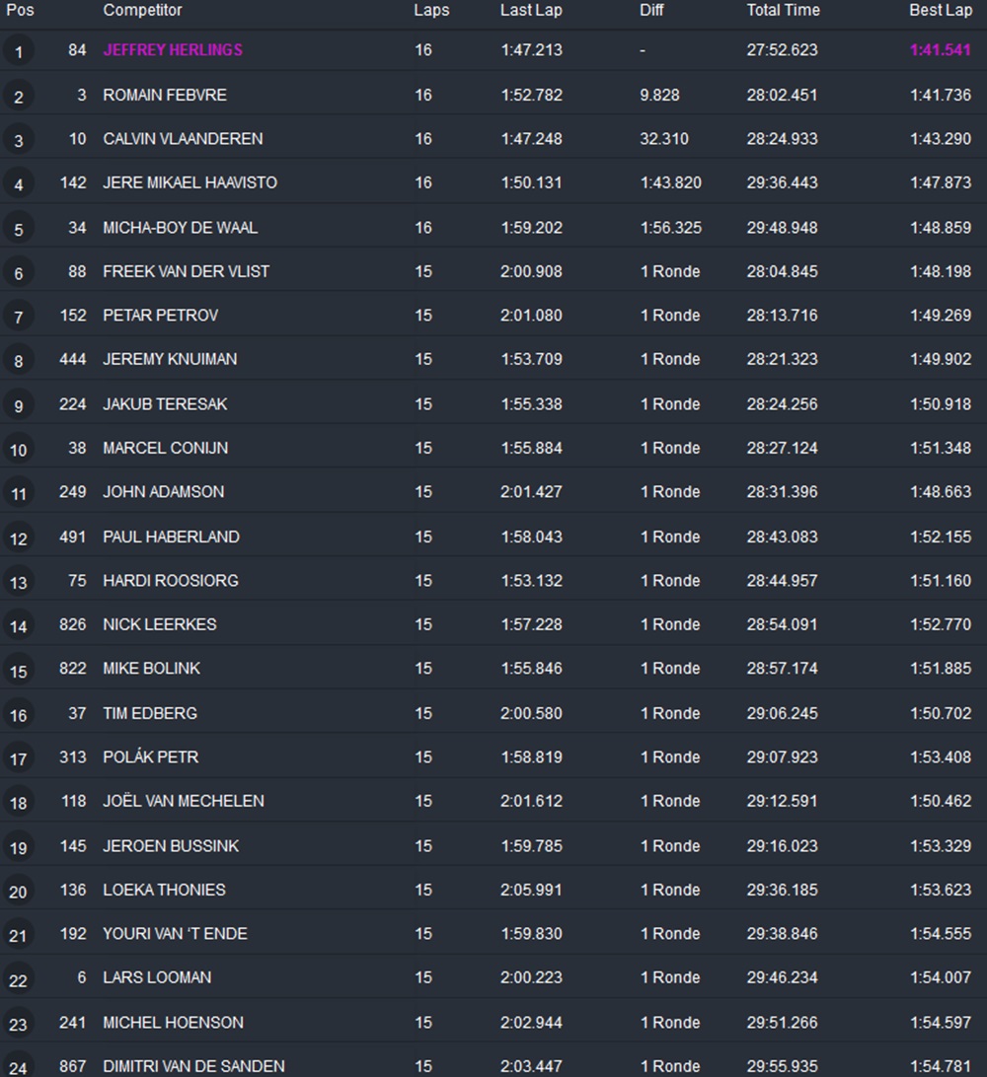Sort by the Competitor column header
Image resolution: width=987 pixels, height=1077 pixels.
(x=142, y=11)
